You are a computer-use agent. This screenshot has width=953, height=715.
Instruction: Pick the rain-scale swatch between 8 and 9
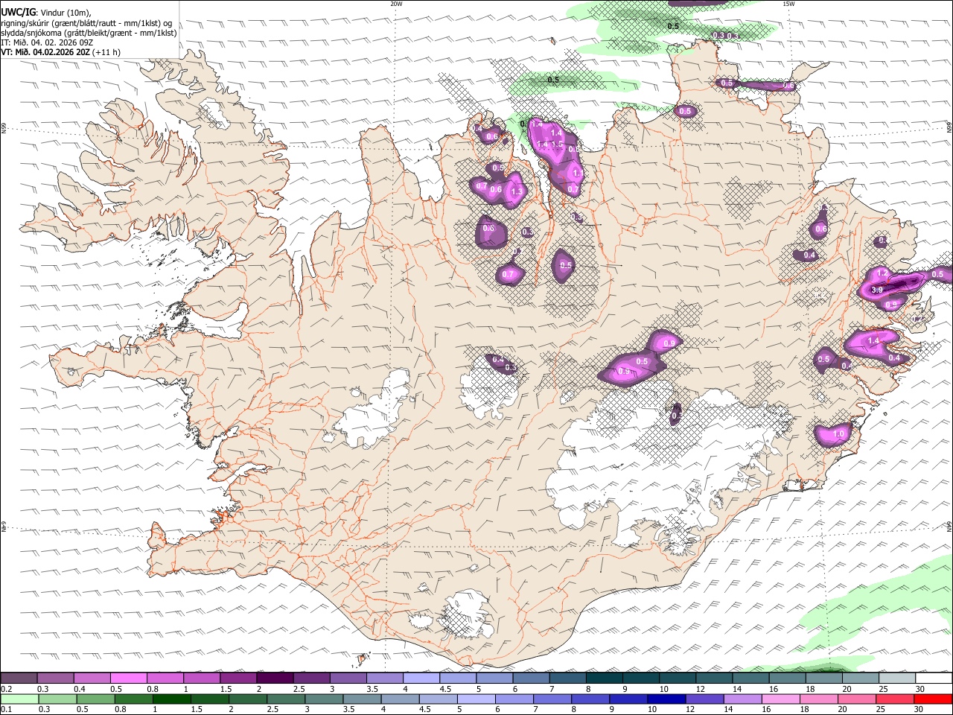(x=590, y=699)
